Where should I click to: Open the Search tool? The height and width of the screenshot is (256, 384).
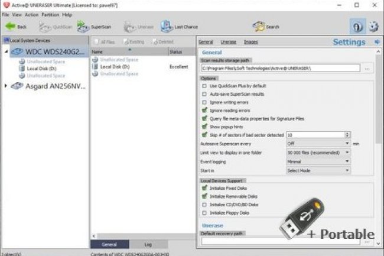click(x=258, y=27)
